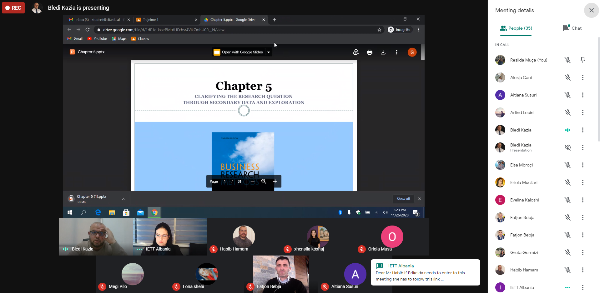Open more options for Altiana Susuri
The height and width of the screenshot is (293, 600).
click(x=582, y=95)
